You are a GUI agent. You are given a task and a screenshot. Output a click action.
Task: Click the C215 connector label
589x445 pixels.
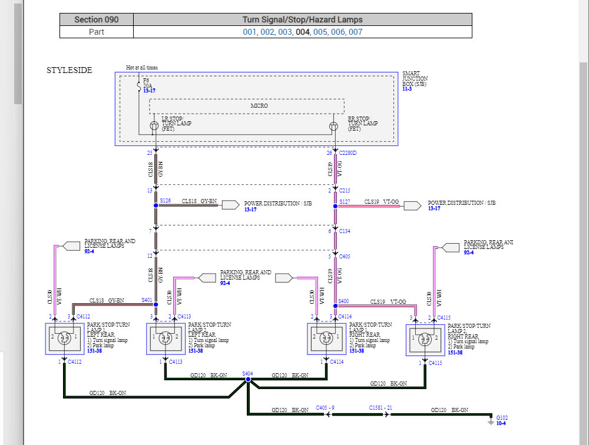point(345,190)
